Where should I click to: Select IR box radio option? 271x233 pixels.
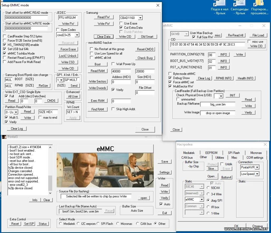[x=208, y=207]
